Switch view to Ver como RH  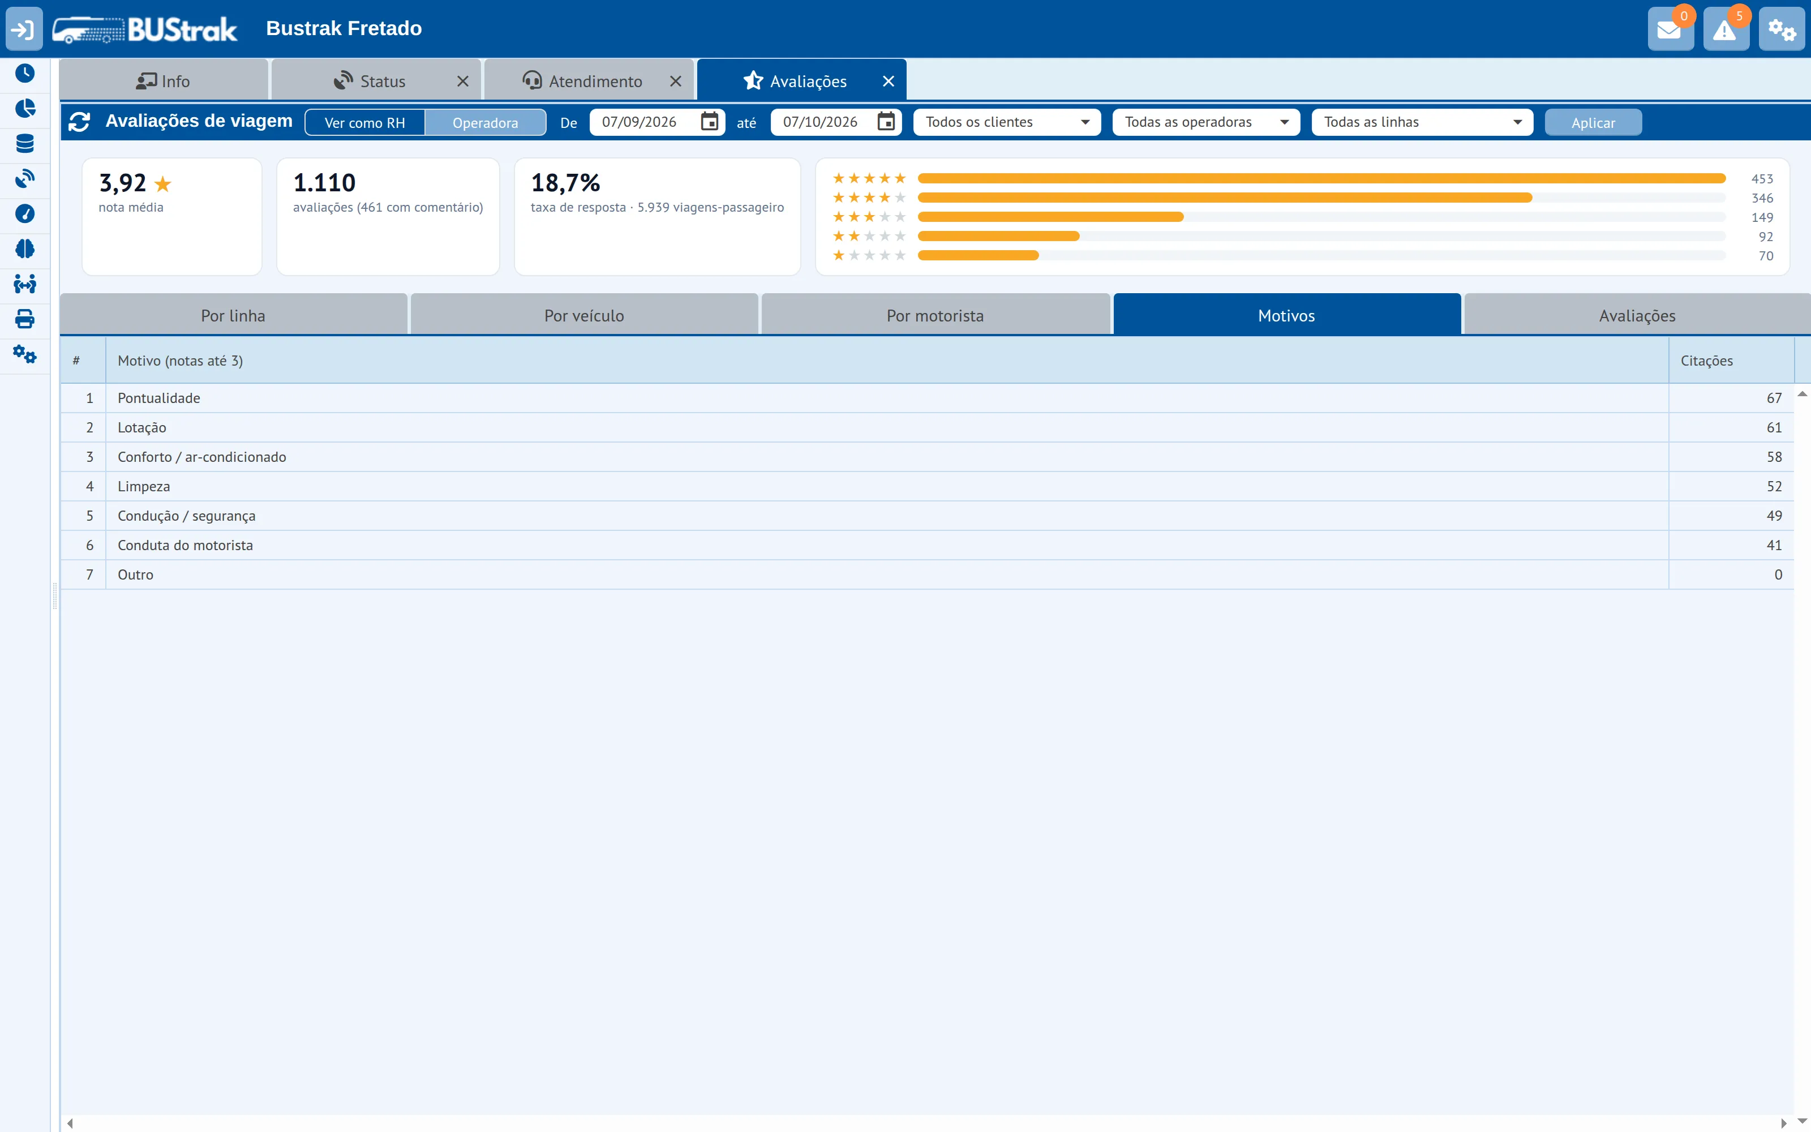pyautogui.click(x=364, y=123)
